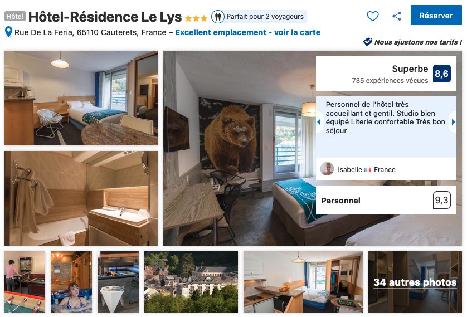
Task: View the foosball game room thumbnail
Action: tap(25, 282)
